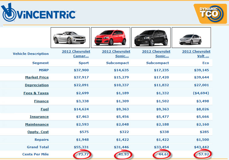This screenshot has height=160, width=229.
Task: Open the silver Camaro convertible thumbnail
Action: click(x=70, y=38)
